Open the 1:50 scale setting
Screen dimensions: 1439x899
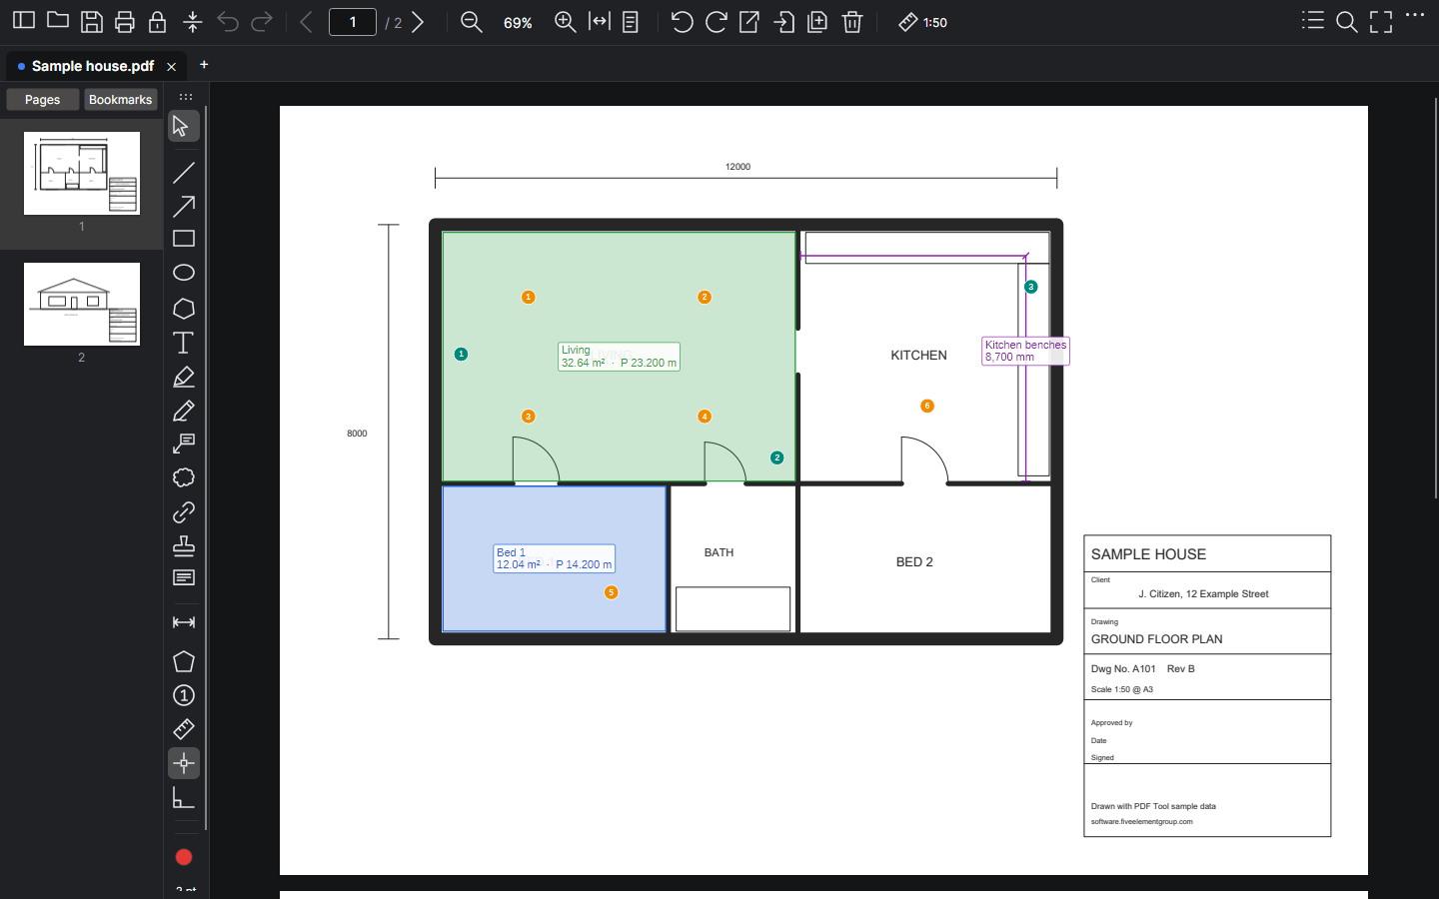pyautogui.click(x=923, y=22)
